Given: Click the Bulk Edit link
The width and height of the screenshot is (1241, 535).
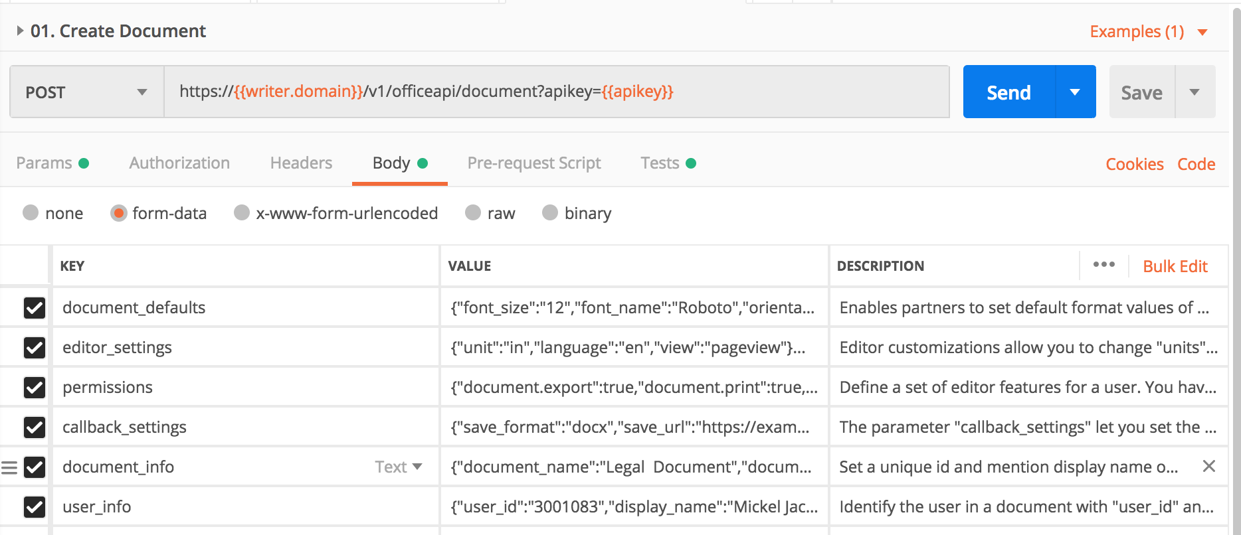Looking at the screenshot, I should (1175, 266).
